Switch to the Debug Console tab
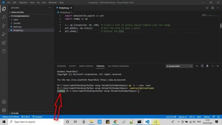Viewport: 222px width, 125px height. coord(86,66)
